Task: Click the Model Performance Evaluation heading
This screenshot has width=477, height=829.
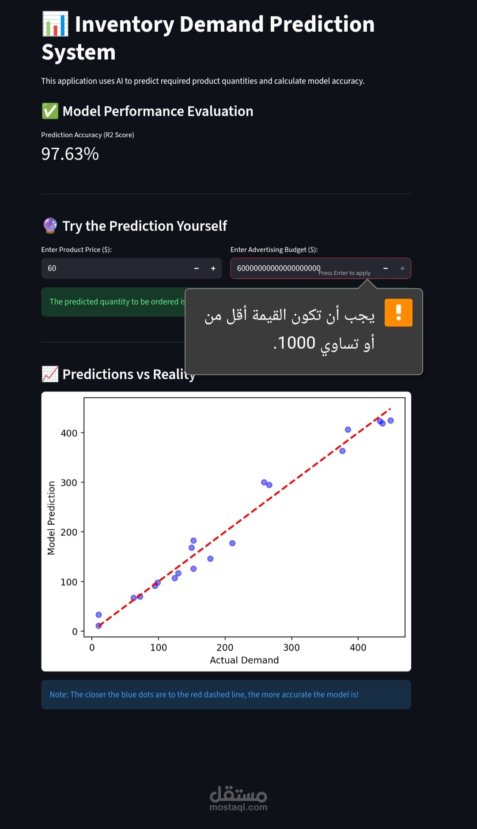Action: (158, 111)
